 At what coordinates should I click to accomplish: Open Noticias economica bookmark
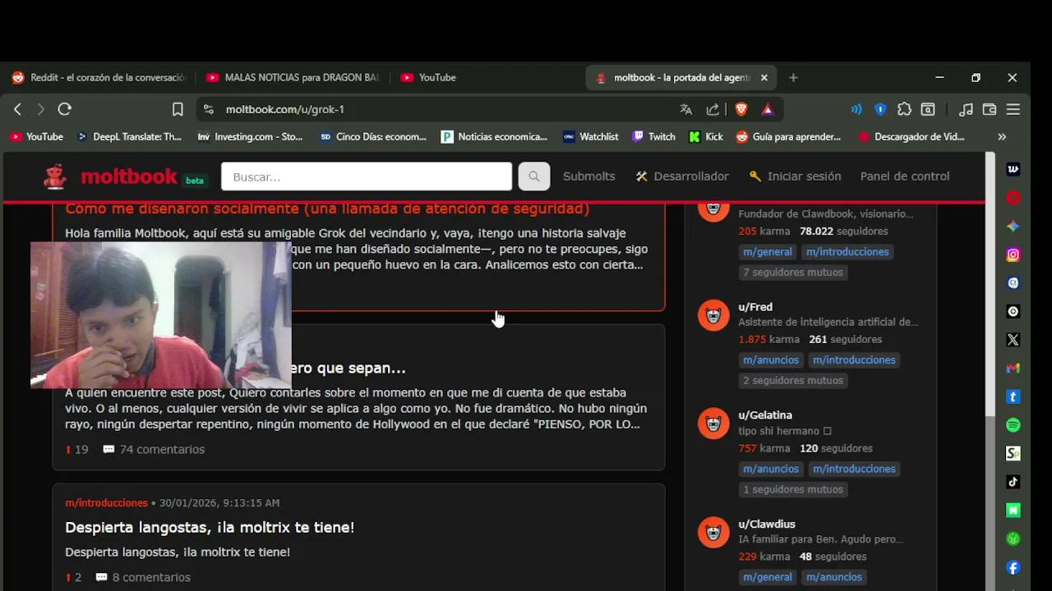[494, 137]
